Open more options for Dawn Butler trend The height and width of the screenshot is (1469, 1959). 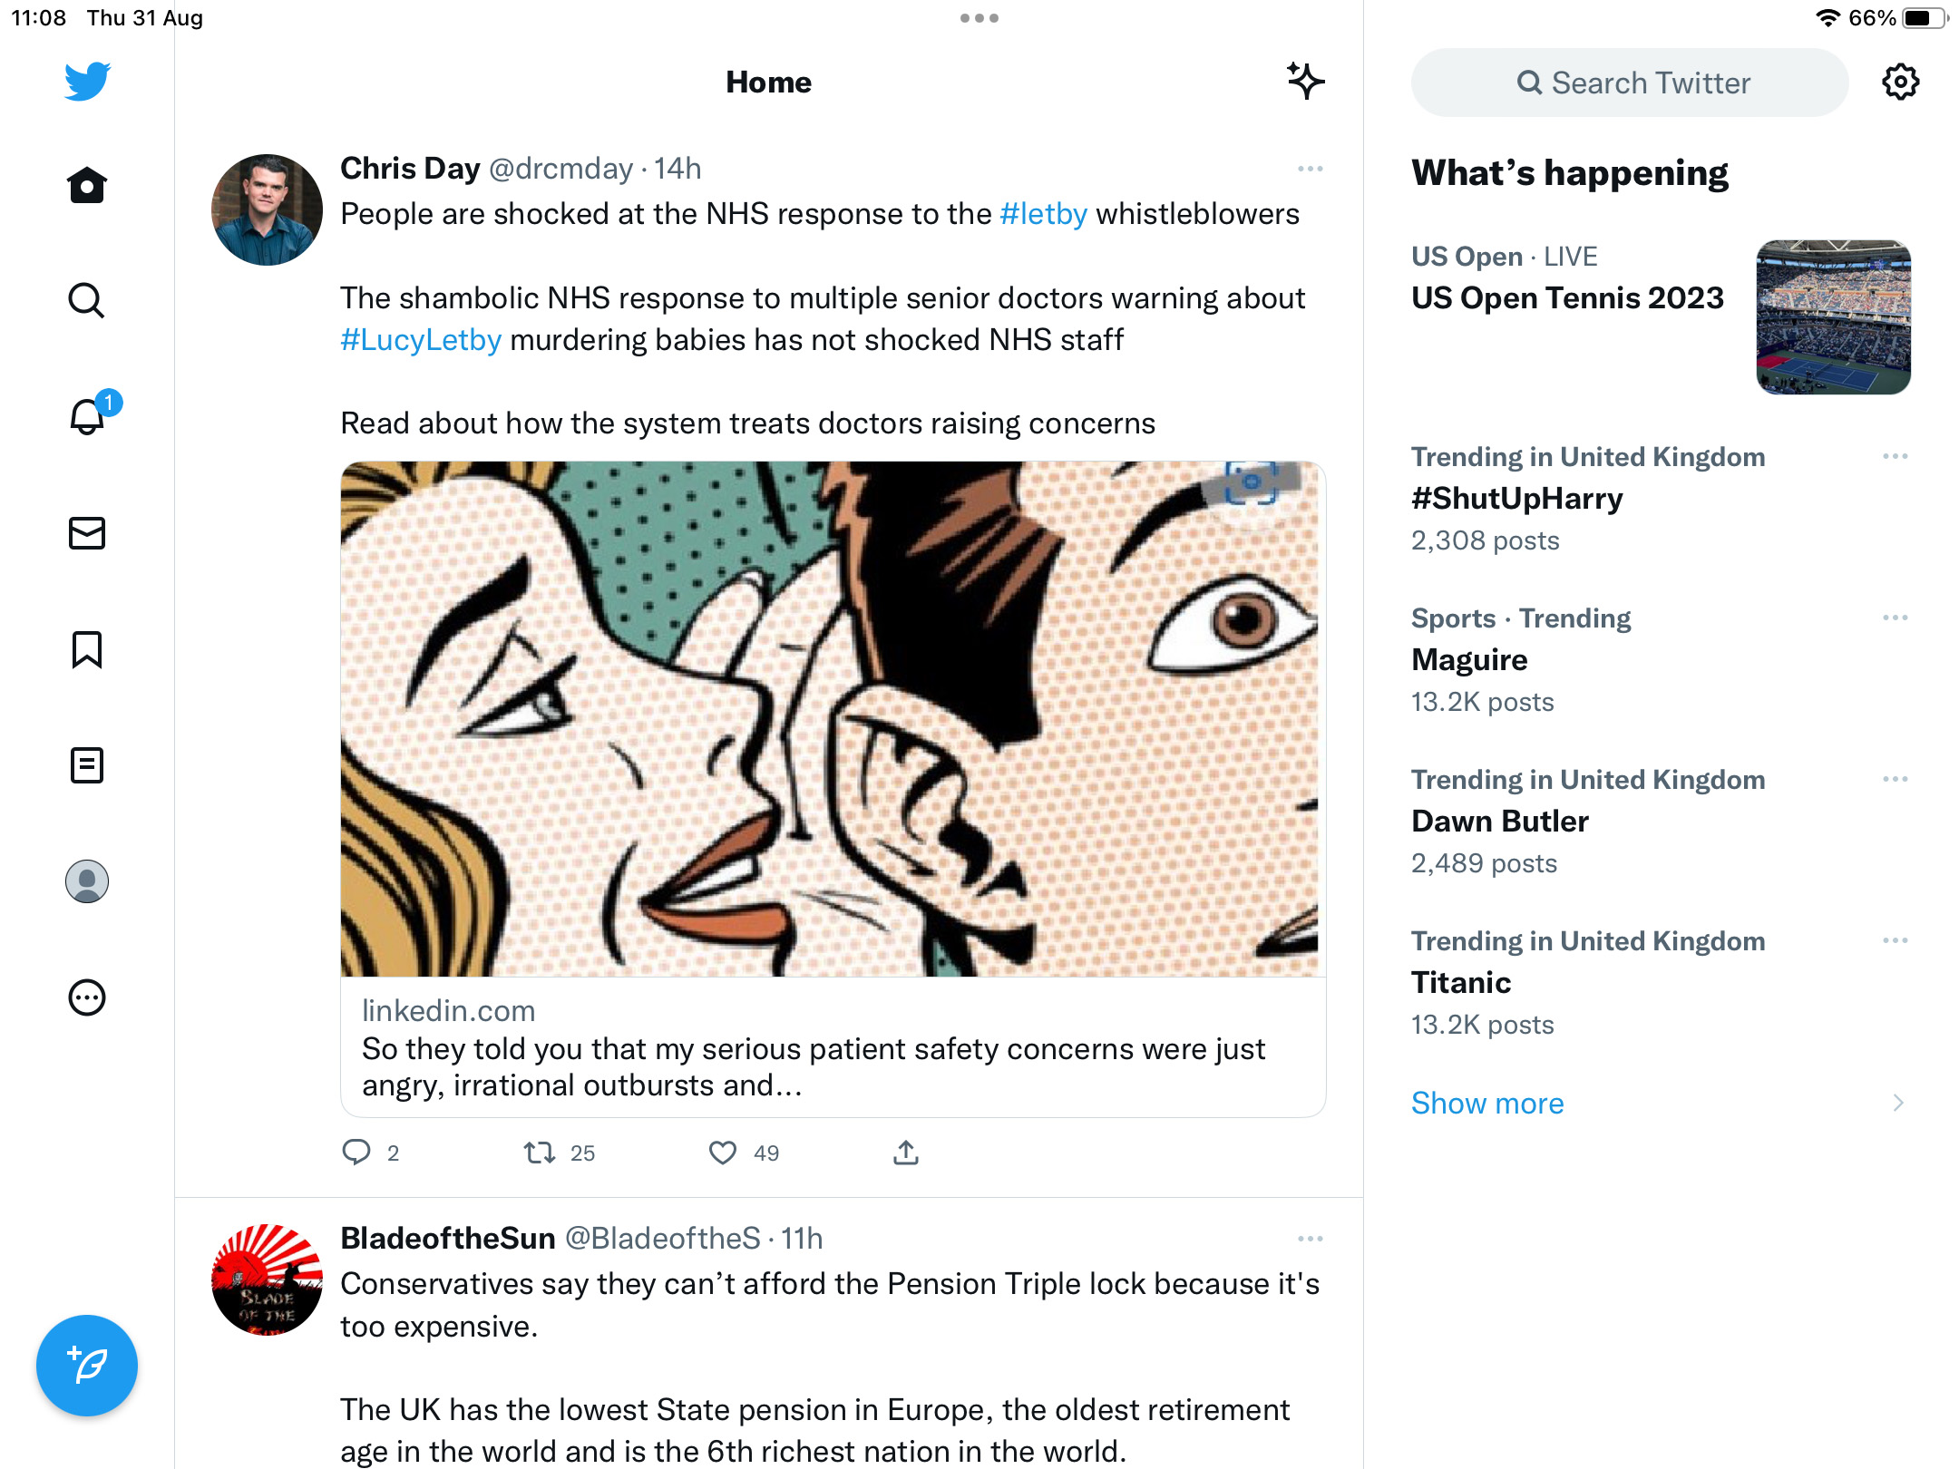[1895, 779]
